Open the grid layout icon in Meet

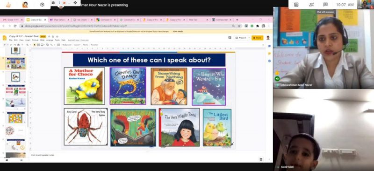[296, 5]
